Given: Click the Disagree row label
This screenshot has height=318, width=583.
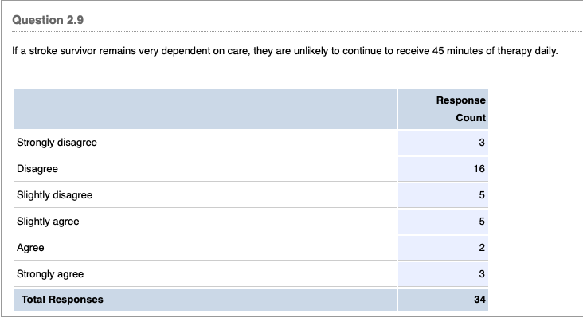Looking at the screenshot, I should click(x=37, y=169).
